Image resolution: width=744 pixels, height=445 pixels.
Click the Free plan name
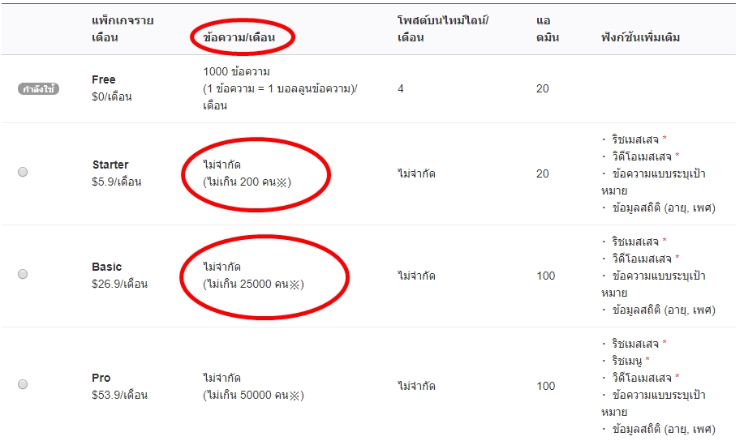104,79
